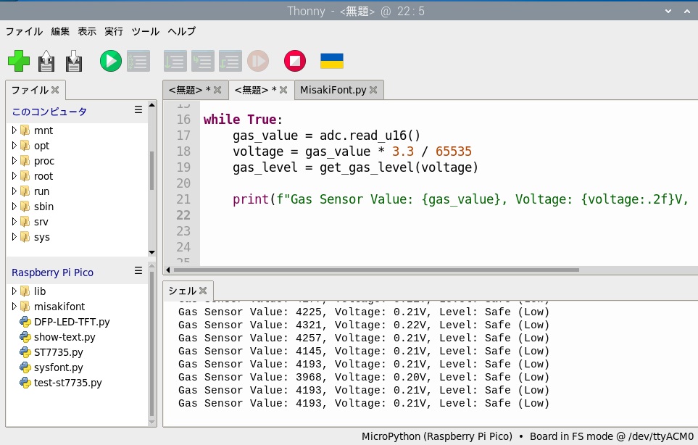
Task: Open the ツール menu
Action: [x=145, y=31]
